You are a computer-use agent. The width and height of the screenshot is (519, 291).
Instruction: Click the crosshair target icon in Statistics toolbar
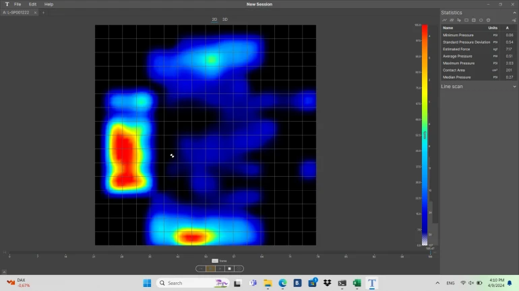pyautogui.click(x=488, y=20)
